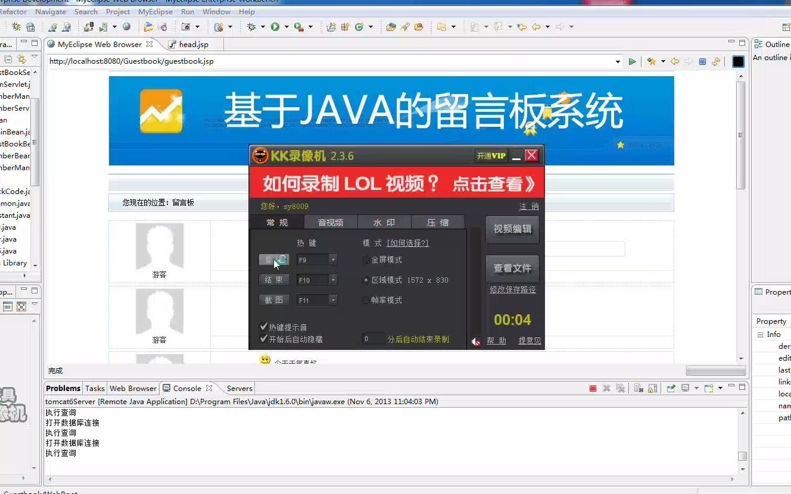
Task: Switch to 音视频 tab in KK recorder
Action: click(x=331, y=223)
